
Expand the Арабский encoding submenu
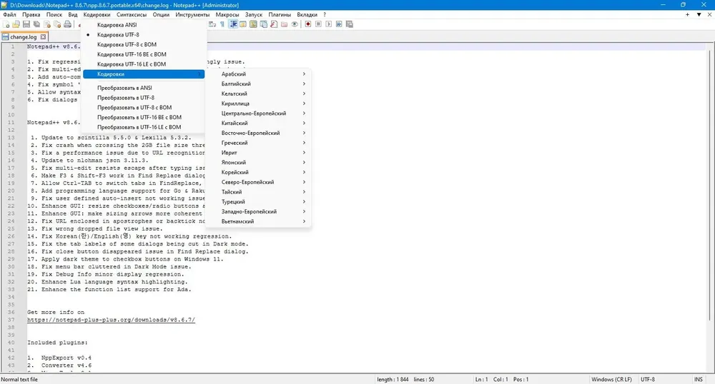[x=259, y=74]
